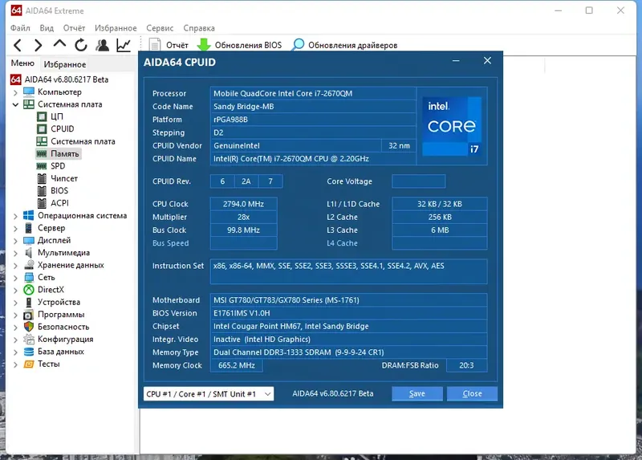
Task: Click the Back navigation arrow
Action: click(18, 45)
